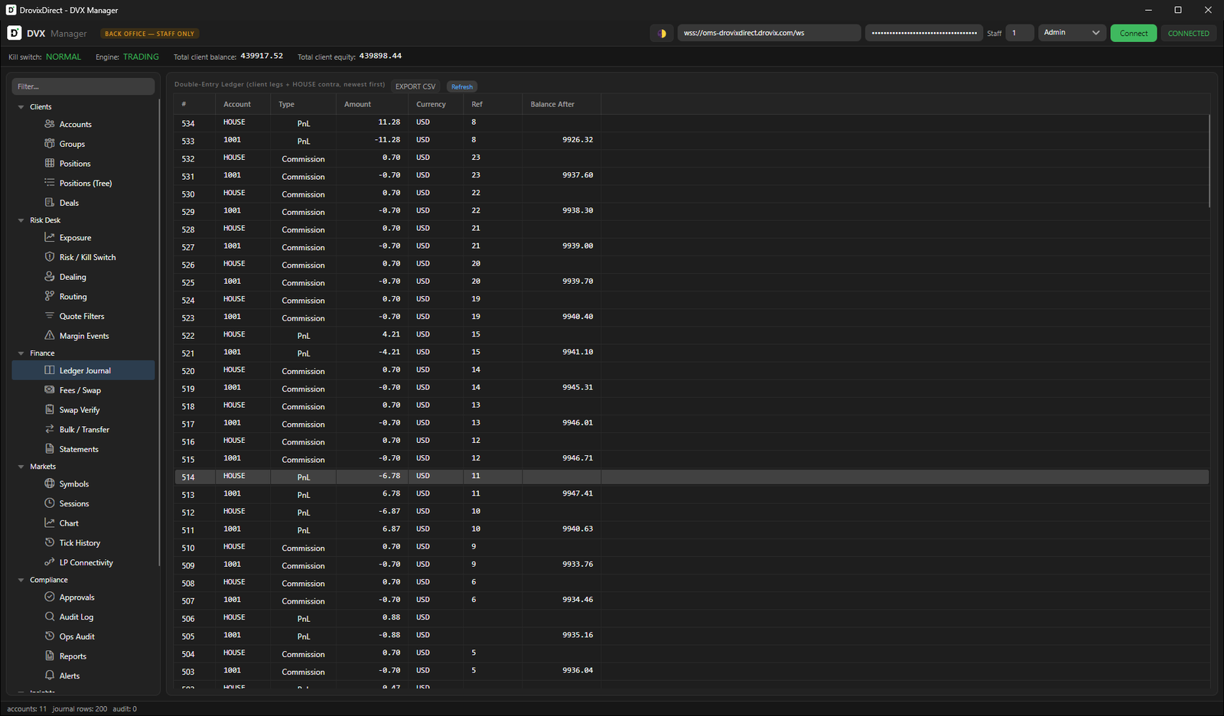Click the Connect button
The height and width of the screenshot is (716, 1224).
point(1134,33)
